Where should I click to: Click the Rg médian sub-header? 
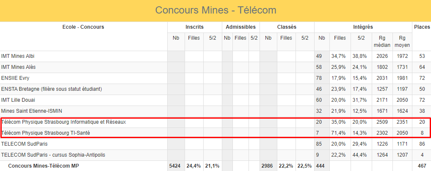pyautogui.click(x=383, y=41)
